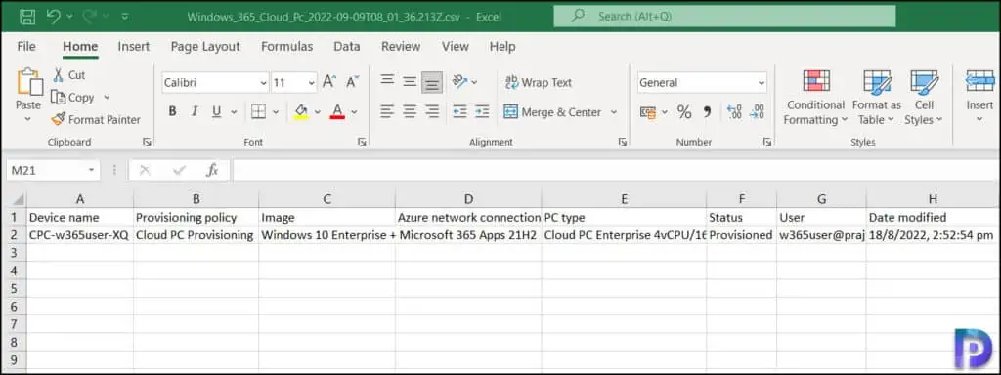The width and height of the screenshot is (1001, 375).
Task: Open the Number dialog launcher
Action: pyautogui.click(x=767, y=142)
